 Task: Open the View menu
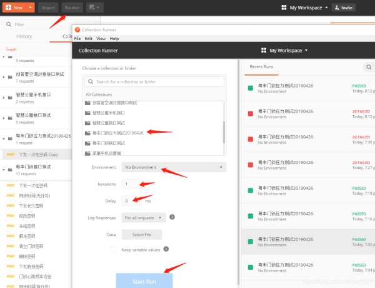(x=101, y=39)
